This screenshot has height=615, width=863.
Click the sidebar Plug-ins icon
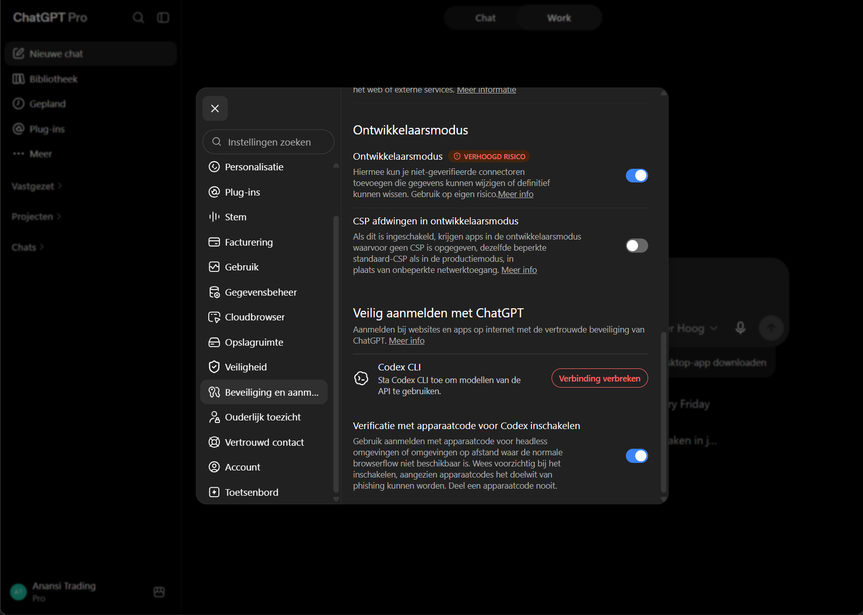tap(19, 129)
